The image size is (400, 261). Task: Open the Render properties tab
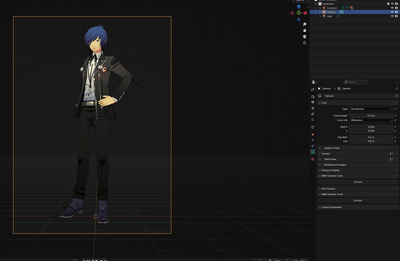(x=313, y=96)
